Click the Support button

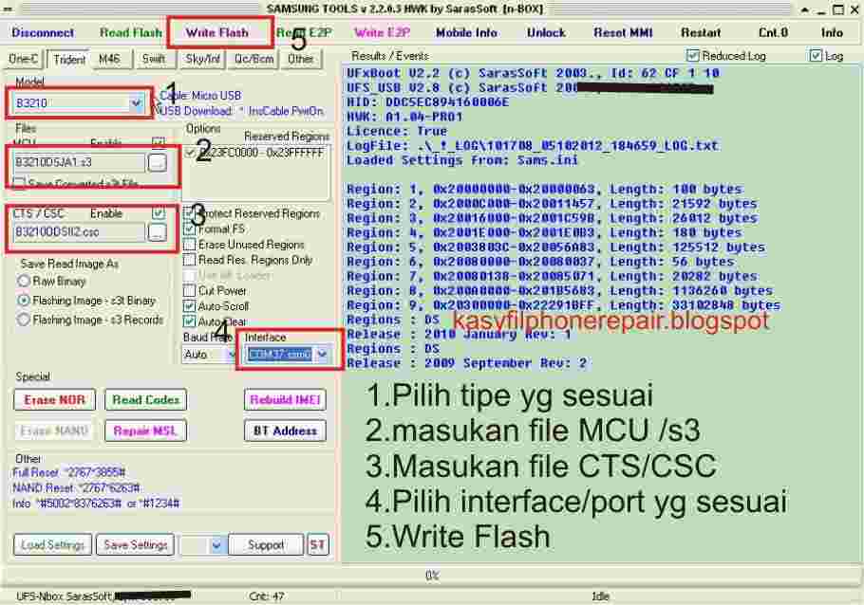pos(266,545)
